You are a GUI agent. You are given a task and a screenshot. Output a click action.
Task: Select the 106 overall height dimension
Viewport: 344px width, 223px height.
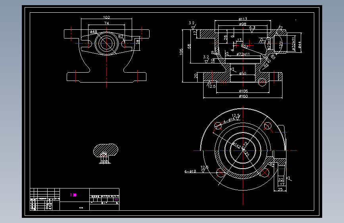[181, 52]
